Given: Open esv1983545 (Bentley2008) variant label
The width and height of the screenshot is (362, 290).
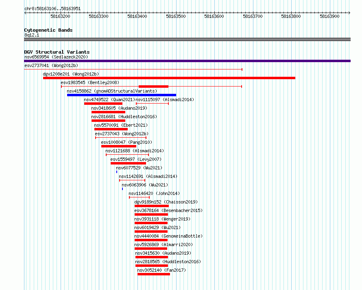Looking at the screenshot, I should tap(90, 82).
